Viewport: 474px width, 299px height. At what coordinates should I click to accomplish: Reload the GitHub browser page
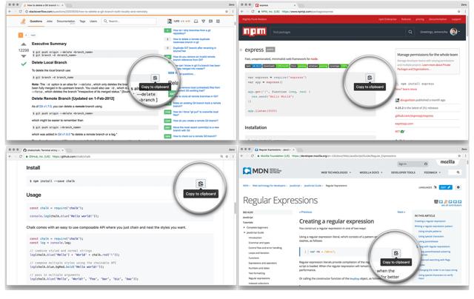point(21,156)
